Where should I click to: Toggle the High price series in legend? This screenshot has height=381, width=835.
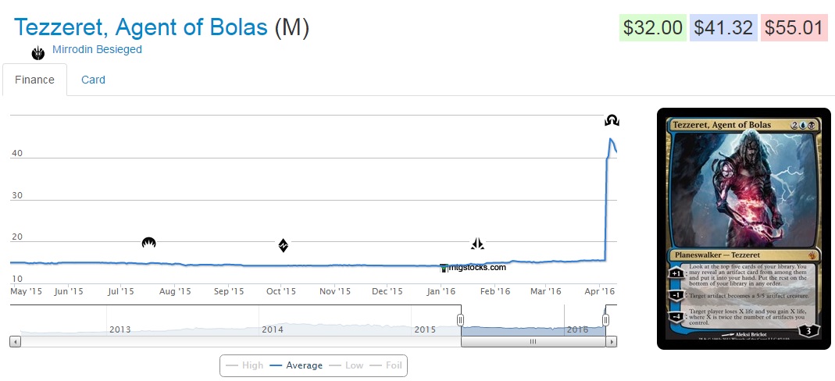coord(244,365)
